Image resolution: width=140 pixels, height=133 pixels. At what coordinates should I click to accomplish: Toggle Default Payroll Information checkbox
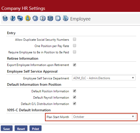(x=74, y=97)
